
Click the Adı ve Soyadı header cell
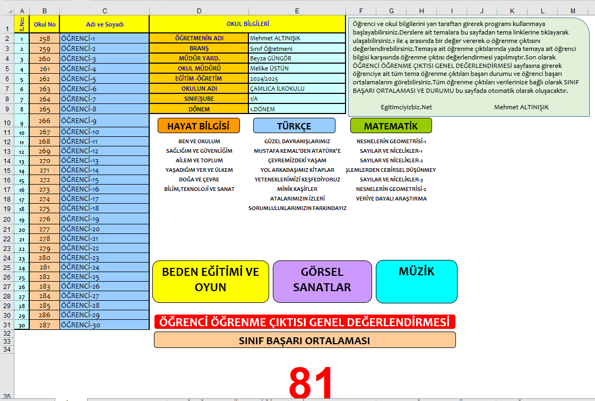105,24
